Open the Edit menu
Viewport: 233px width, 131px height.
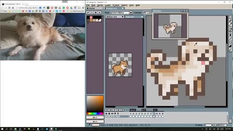pyautogui.click(x=93, y=5)
